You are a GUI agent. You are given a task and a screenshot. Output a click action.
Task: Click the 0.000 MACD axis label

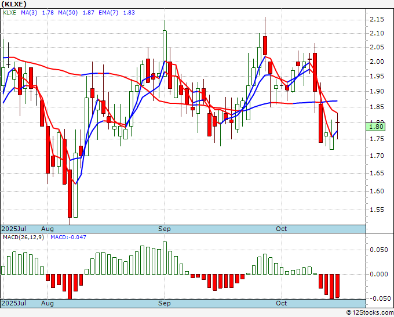pyautogui.click(x=379, y=274)
